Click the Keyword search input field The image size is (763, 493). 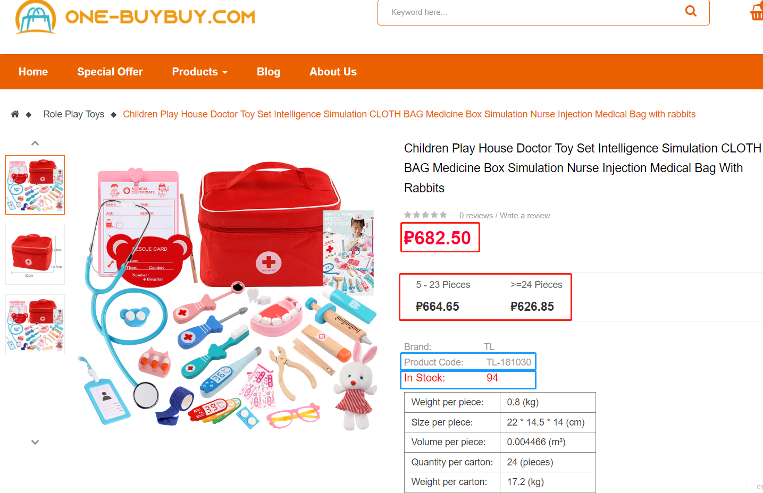[x=532, y=12]
